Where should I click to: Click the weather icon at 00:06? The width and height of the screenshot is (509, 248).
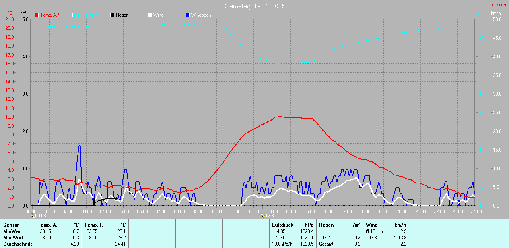pyautogui.click(x=33, y=215)
